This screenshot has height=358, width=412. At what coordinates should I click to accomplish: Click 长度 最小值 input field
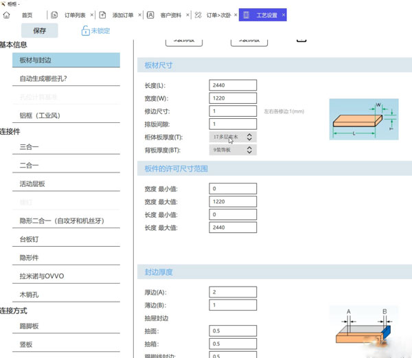[x=233, y=214]
